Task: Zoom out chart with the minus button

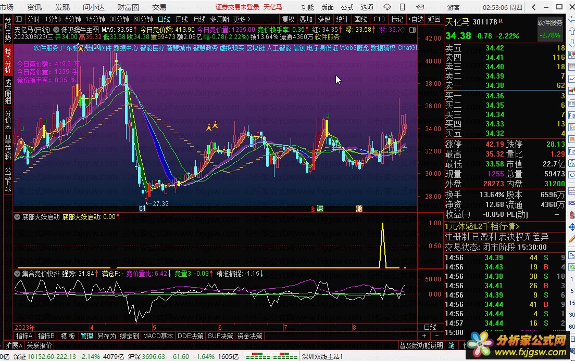Action: tap(437, 336)
